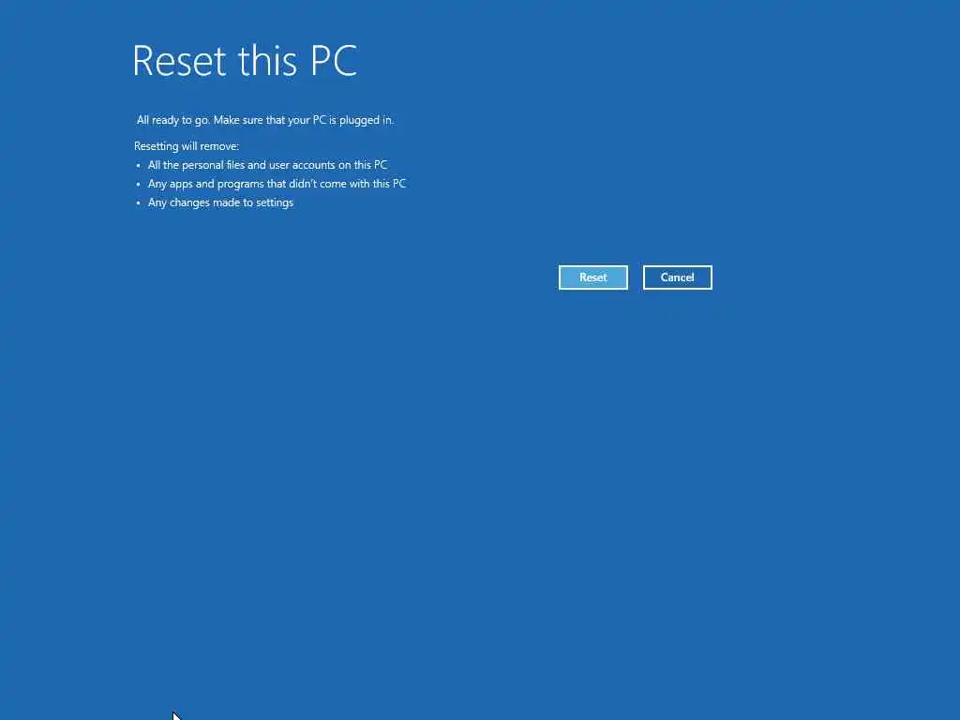Image resolution: width=960 pixels, height=720 pixels.
Task: Click the words "user accounts" in the first bullet
Action: (x=302, y=165)
